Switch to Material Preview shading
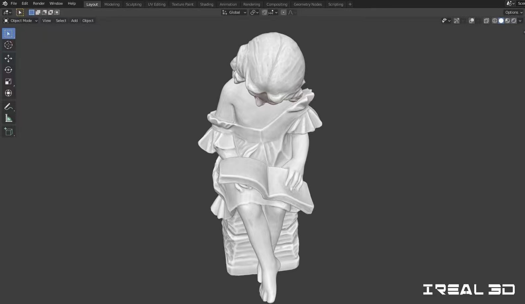 point(507,21)
